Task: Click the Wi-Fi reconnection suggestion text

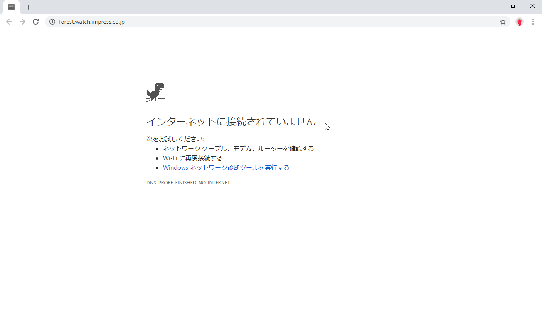Action: (x=192, y=158)
